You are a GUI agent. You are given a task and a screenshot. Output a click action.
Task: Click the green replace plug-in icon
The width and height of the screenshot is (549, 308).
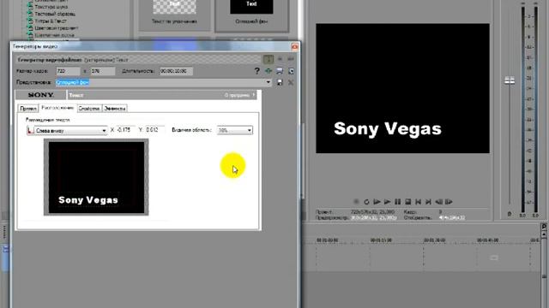[x=268, y=71]
